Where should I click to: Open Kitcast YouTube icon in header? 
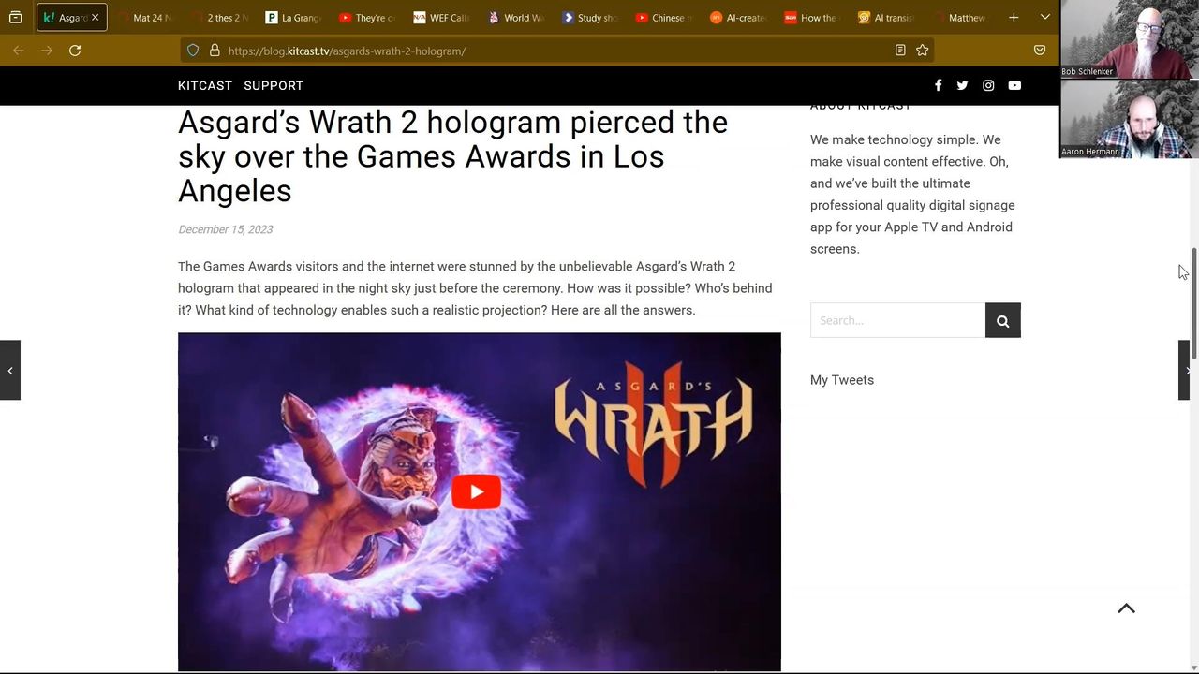(1014, 85)
